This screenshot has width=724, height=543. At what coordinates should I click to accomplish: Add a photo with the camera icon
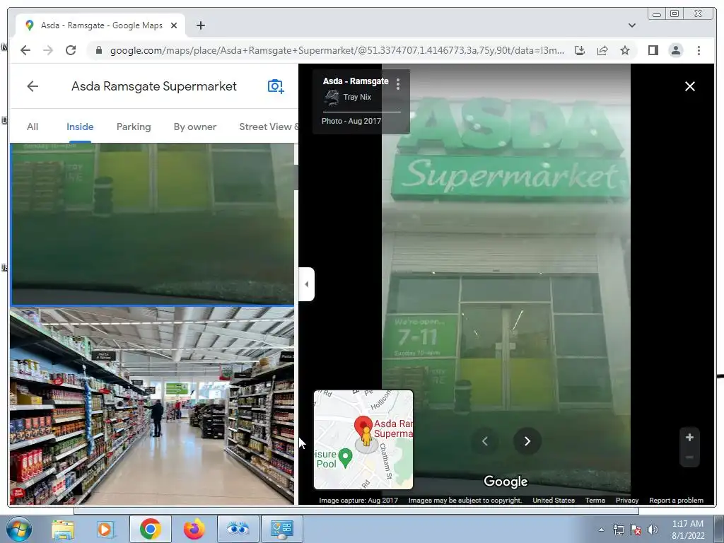click(276, 86)
